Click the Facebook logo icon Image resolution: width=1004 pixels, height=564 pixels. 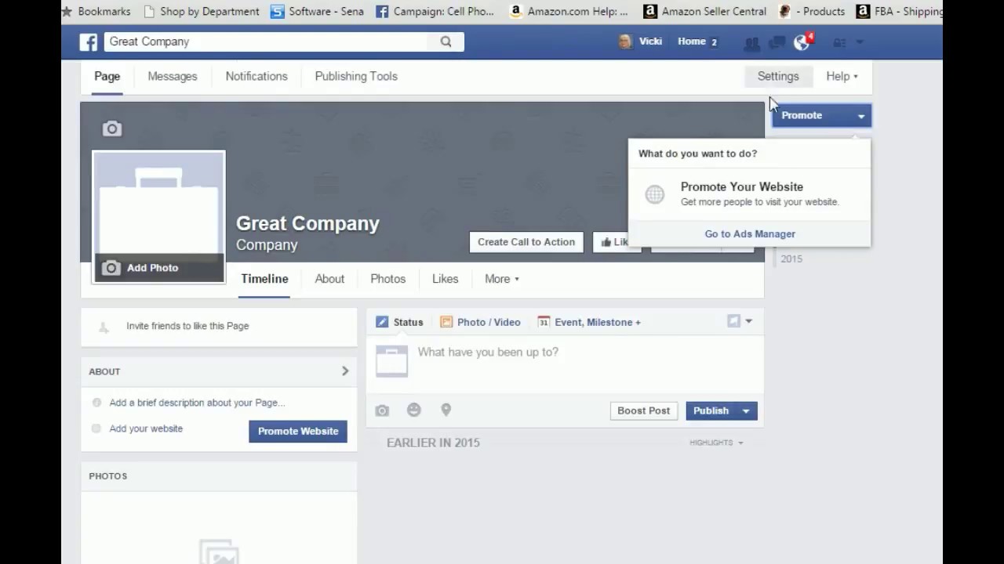[89, 42]
